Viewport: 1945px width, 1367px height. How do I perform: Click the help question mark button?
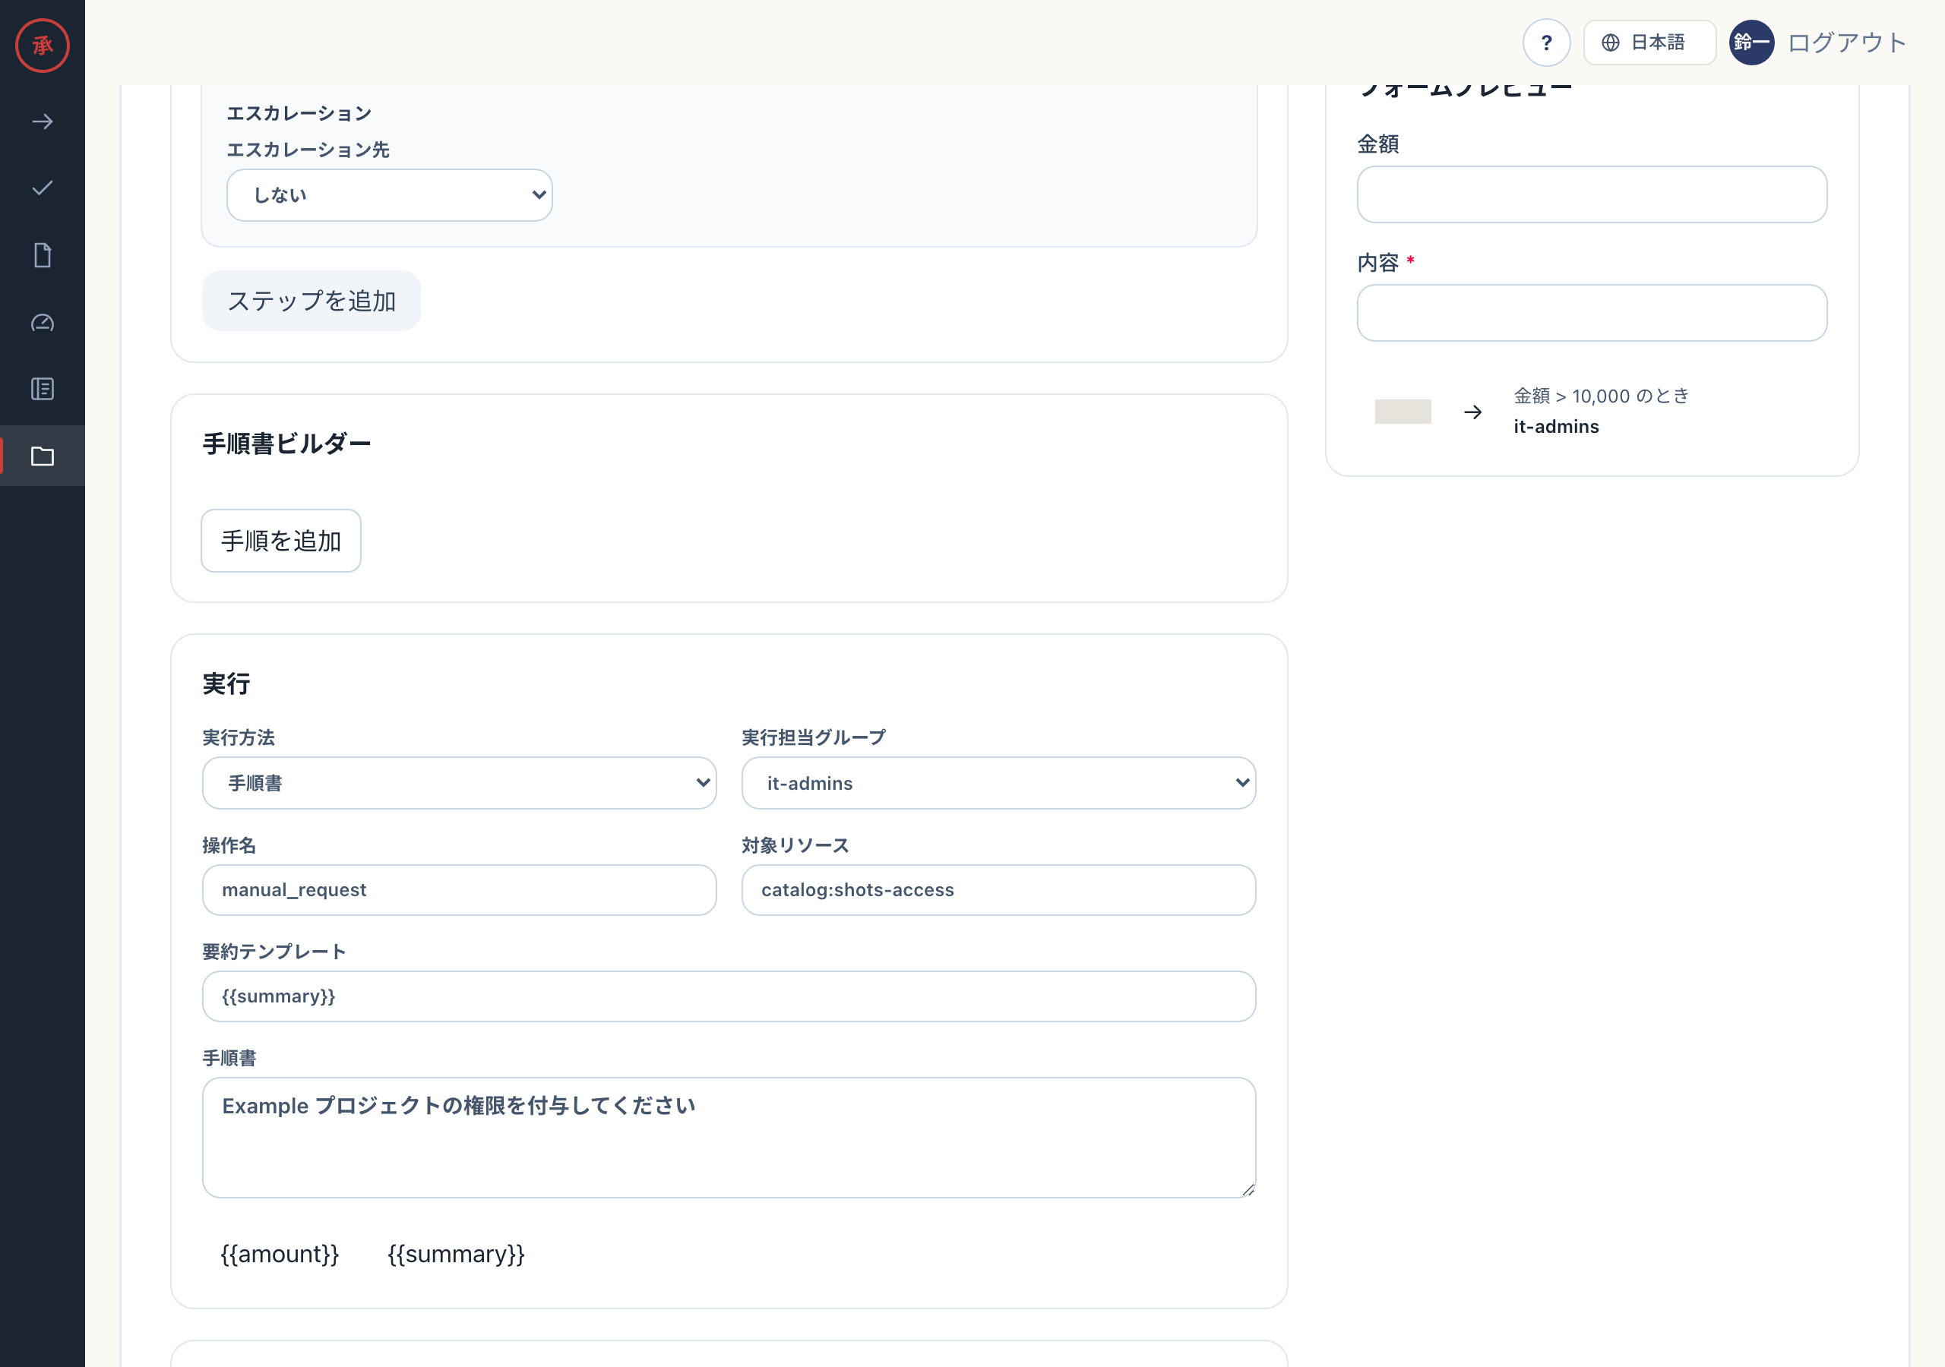click(x=1546, y=43)
